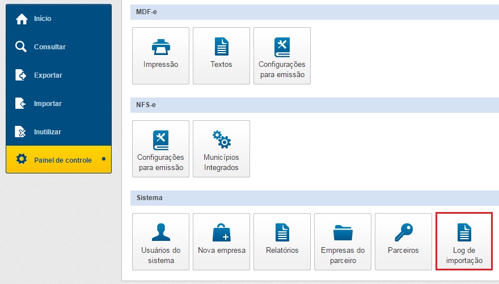This screenshot has height=284, width=499.
Task: Open Municípios Integrados gears tile
Action: (x=221, y=149)
